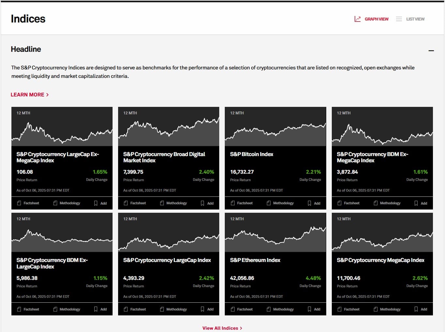
Task: Click the Factsheet document icon for S&P Bitcoin Index
Action: [x=233, y=203]
